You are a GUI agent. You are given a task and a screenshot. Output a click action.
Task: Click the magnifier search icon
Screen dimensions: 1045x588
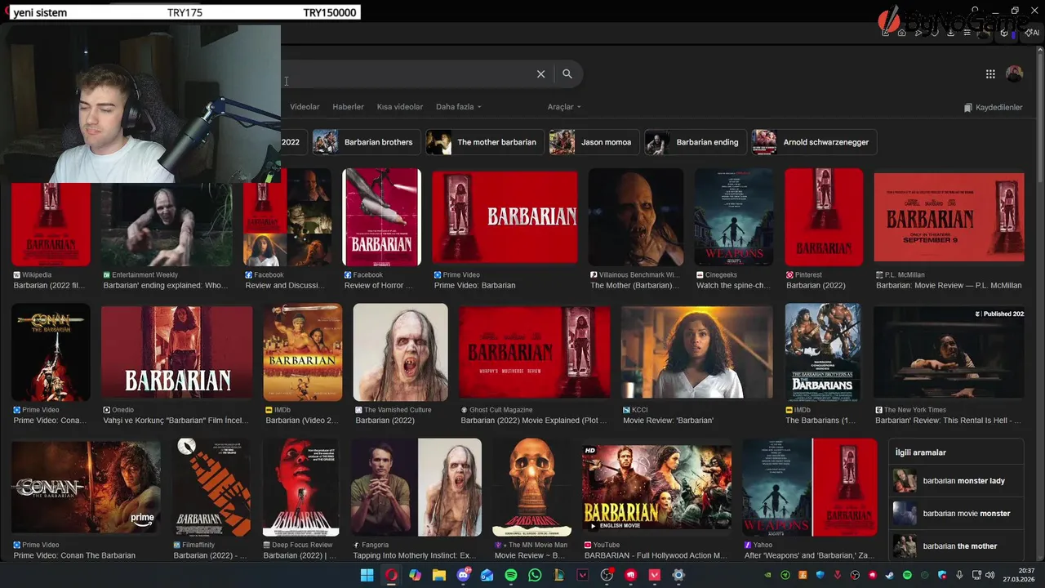pos(567,74)
